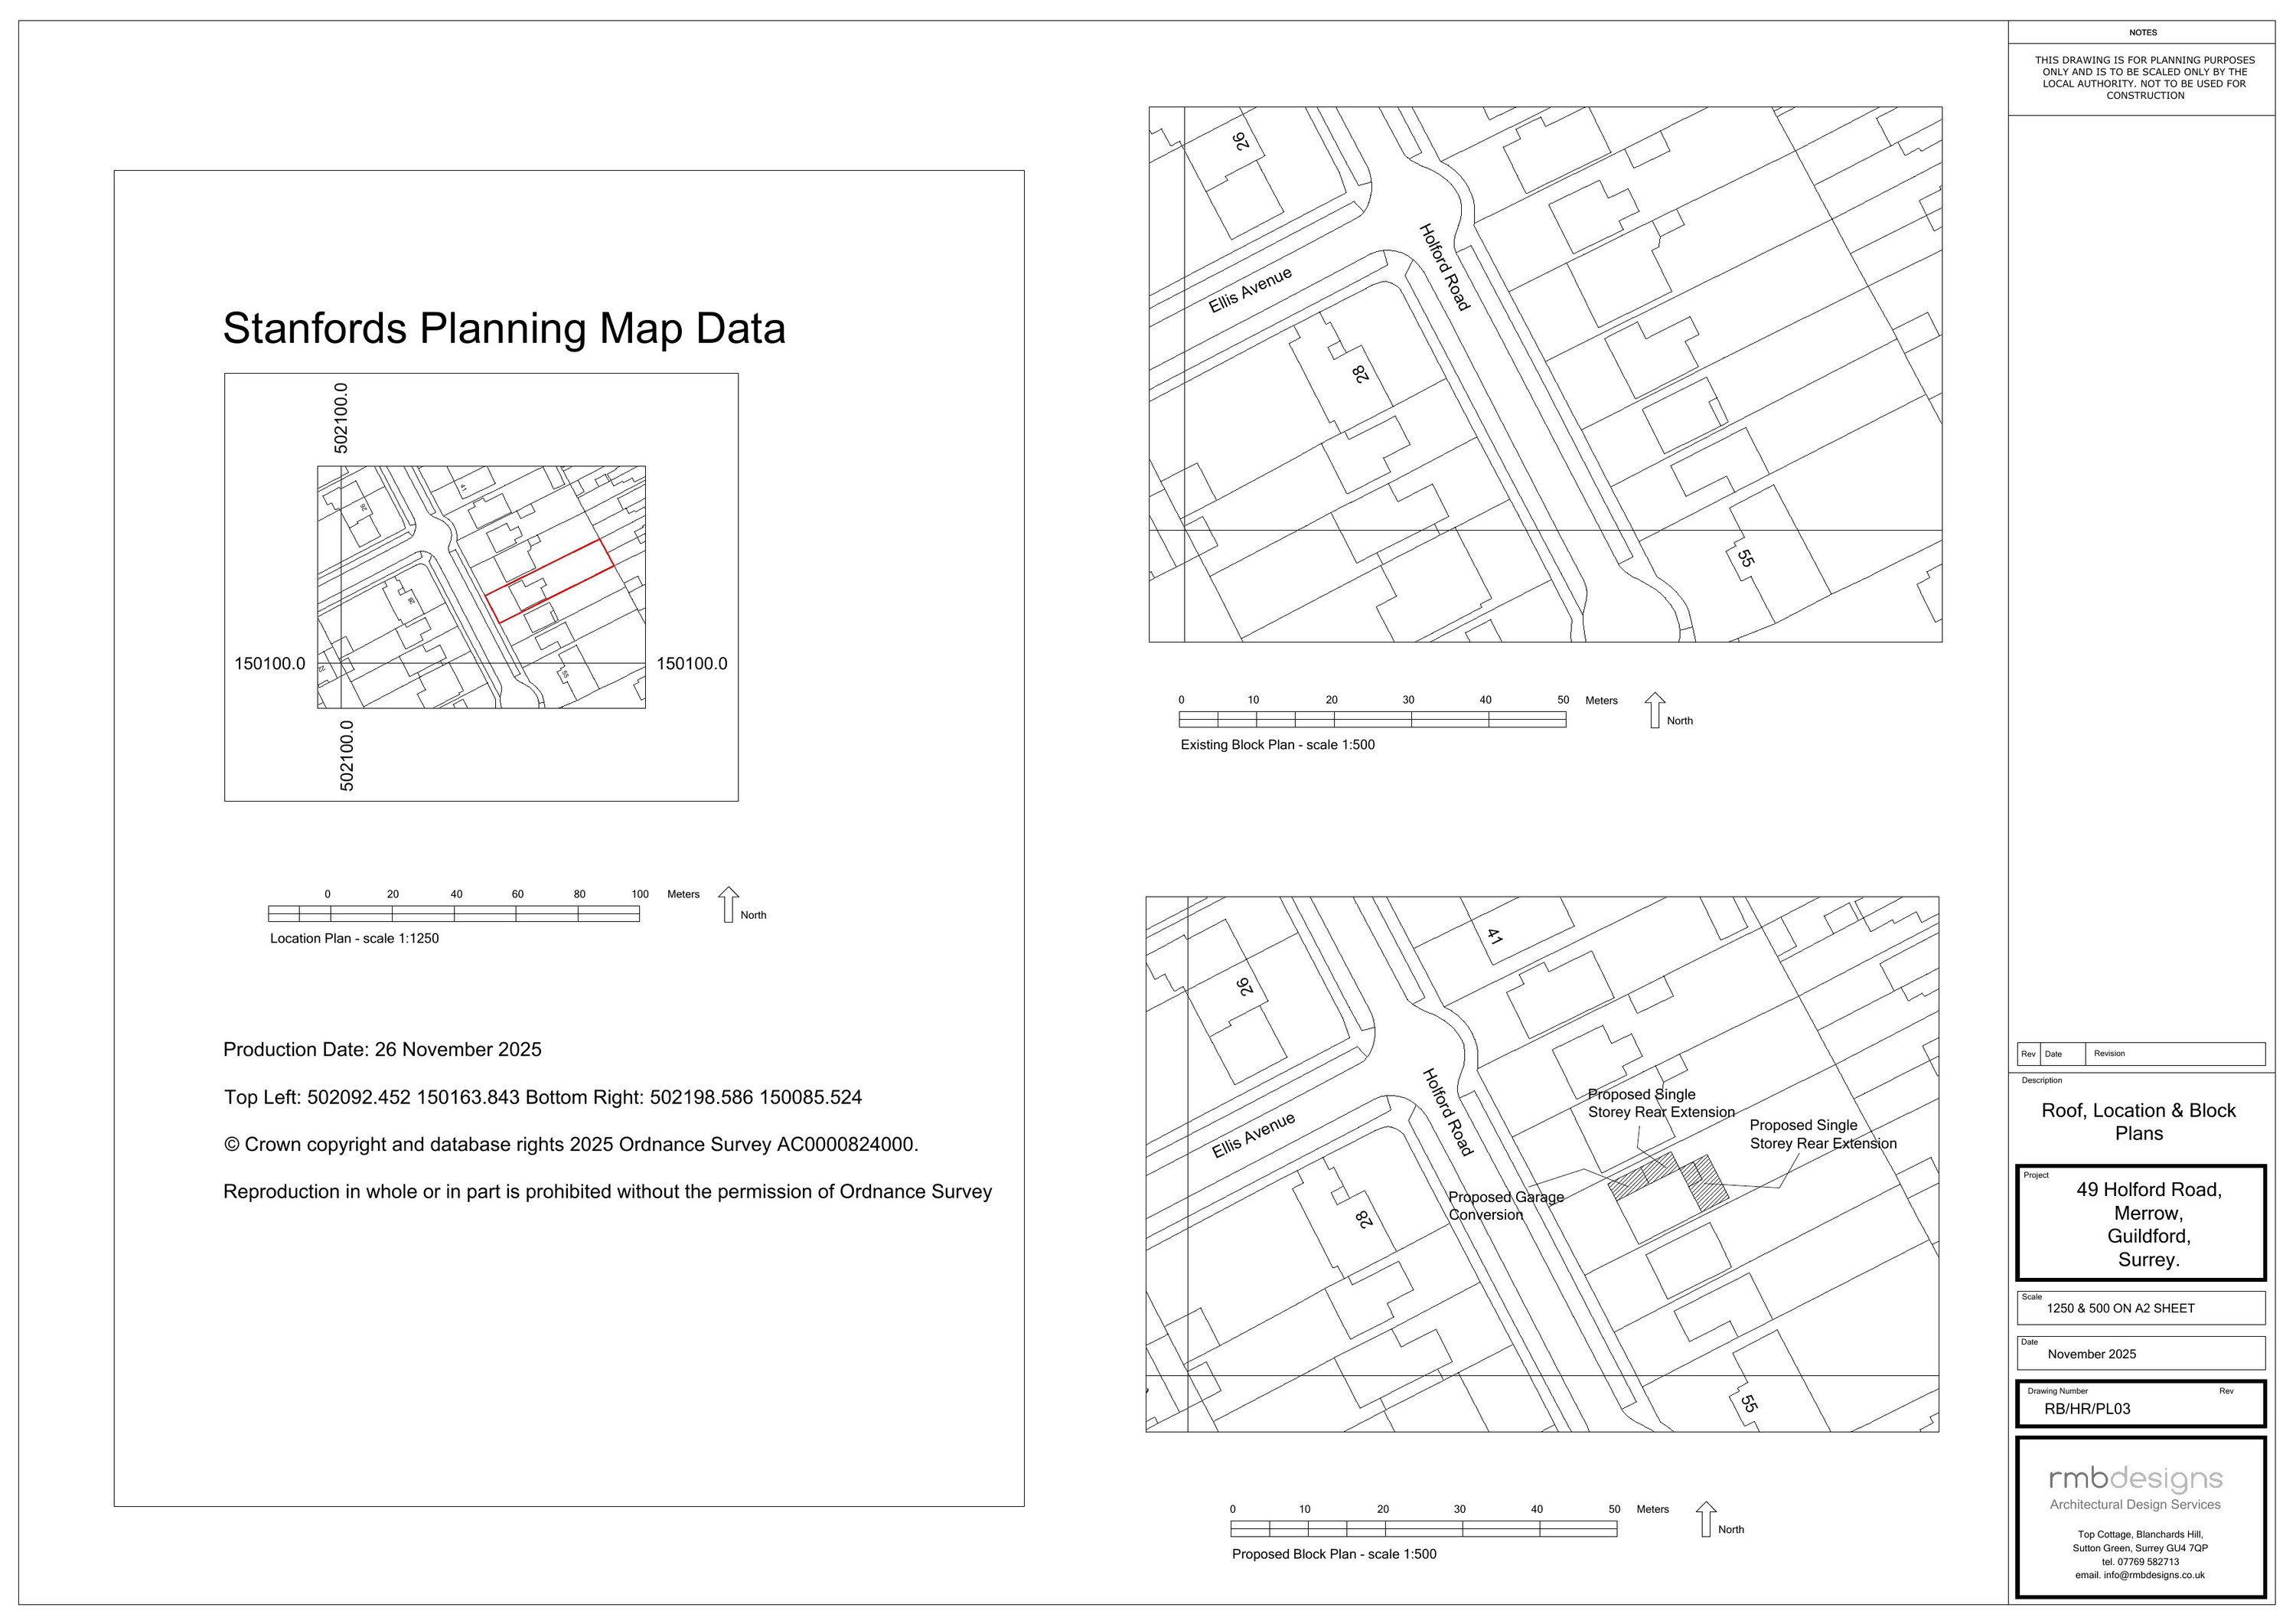Image resolution: width=2296 pixels, height=1624 pixels.
Task: Click the existing block plan scale bar
Action: (x=1372, y=720)
